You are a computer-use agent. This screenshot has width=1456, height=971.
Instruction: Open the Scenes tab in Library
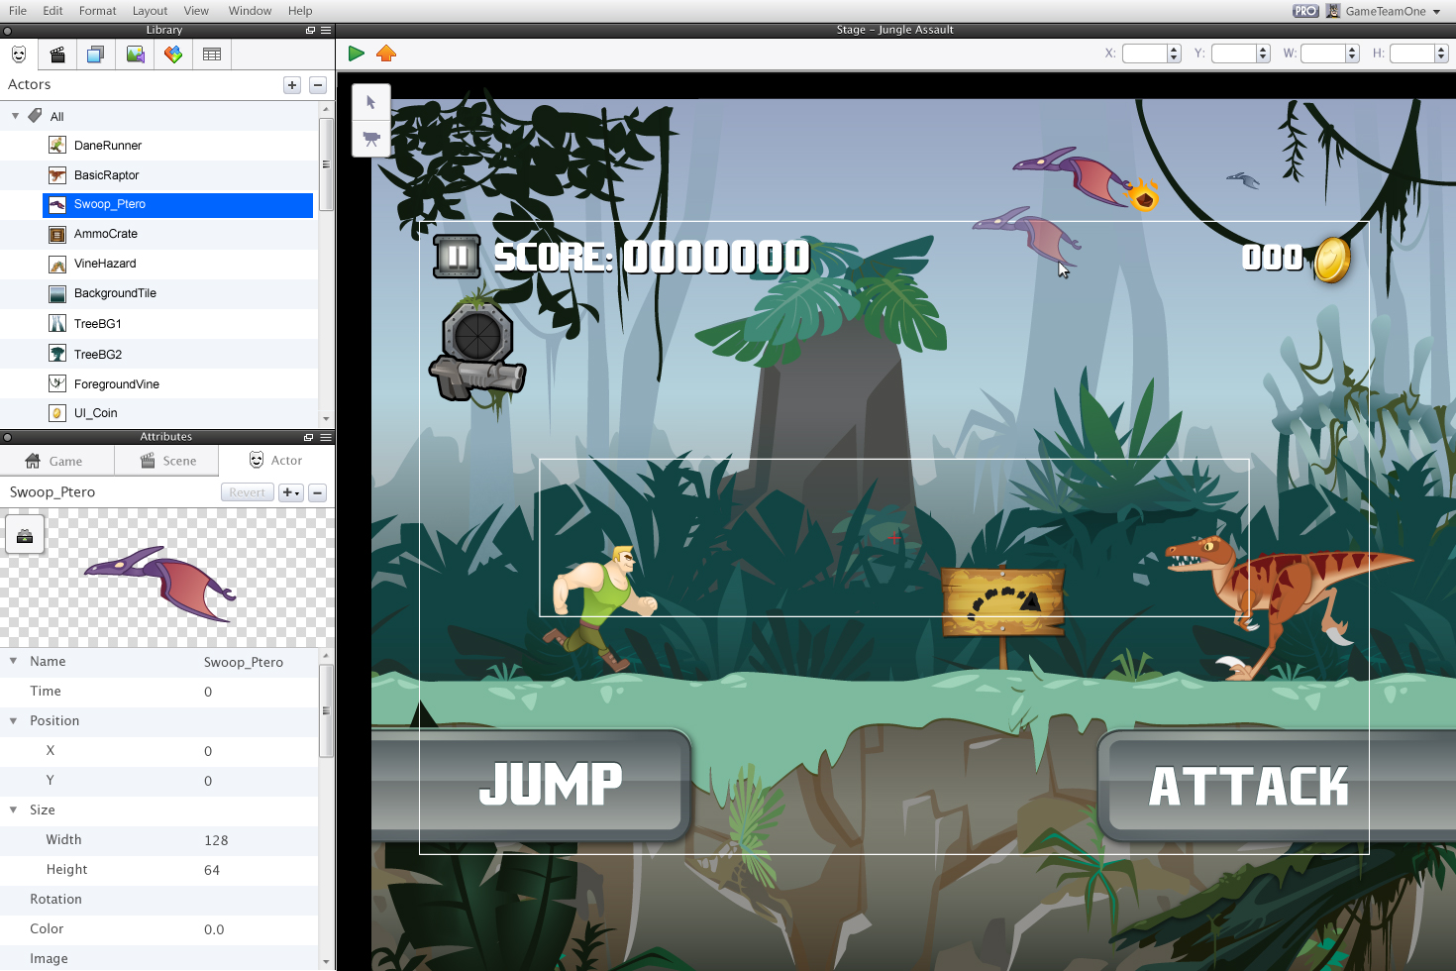tap(57, 54)
